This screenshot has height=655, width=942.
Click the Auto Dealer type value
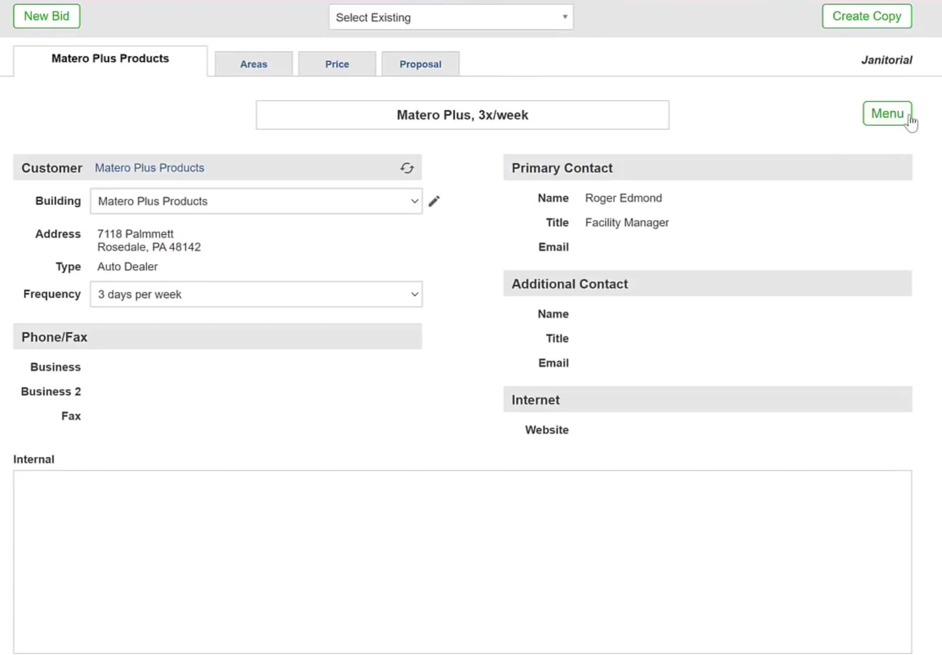pos(127,267)
